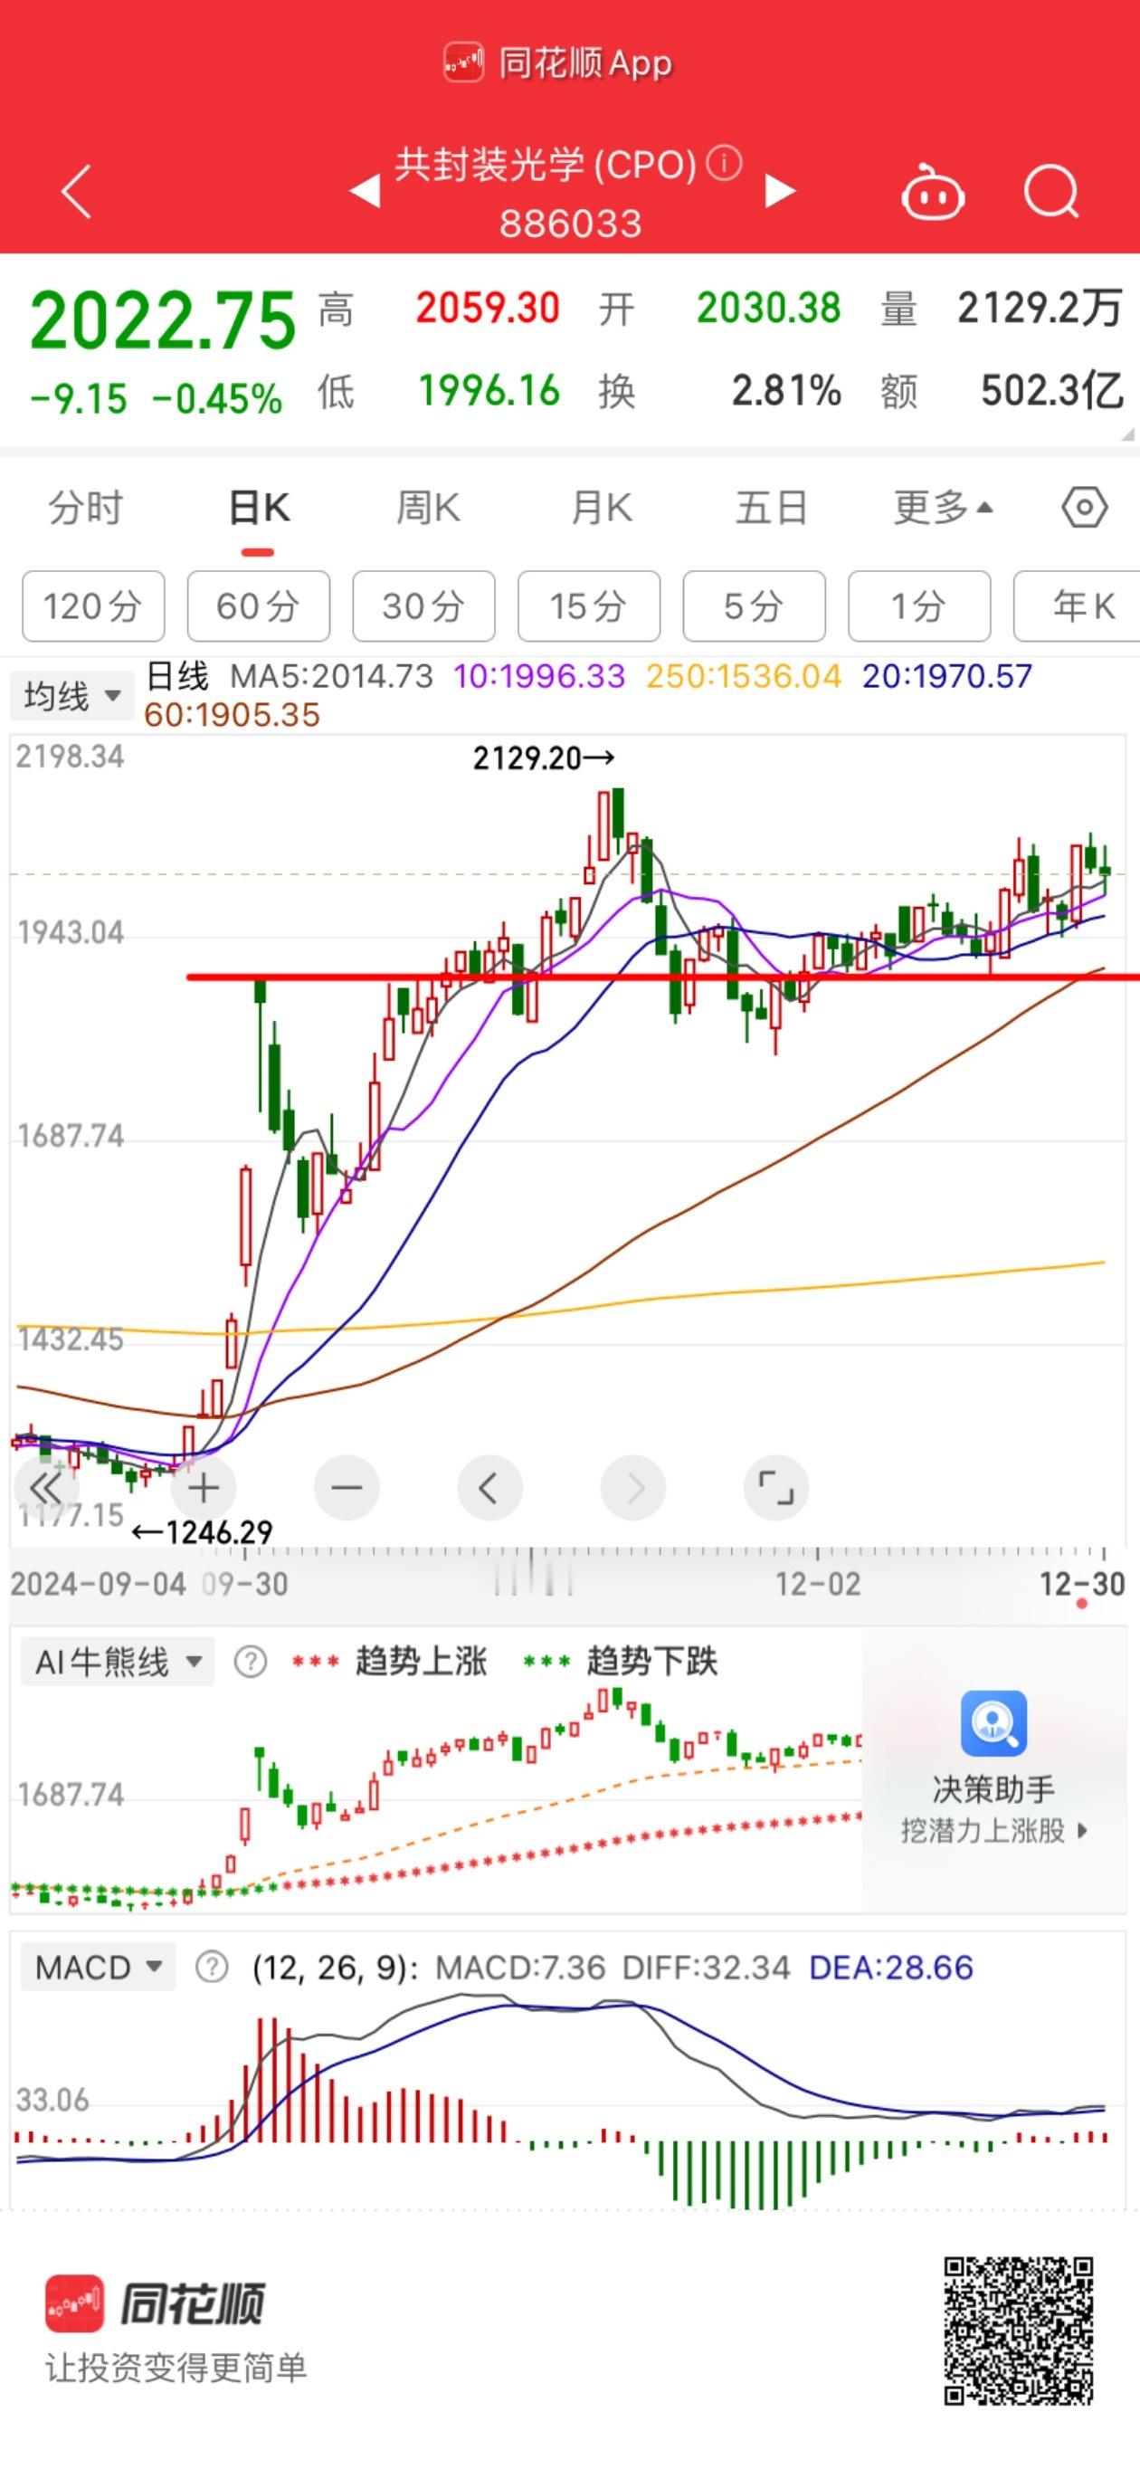Image resolution: width=1140 pixels, height=2469 pixels.
Task: Zoom out chart with minus button
Action: [x=346, y=1488]
